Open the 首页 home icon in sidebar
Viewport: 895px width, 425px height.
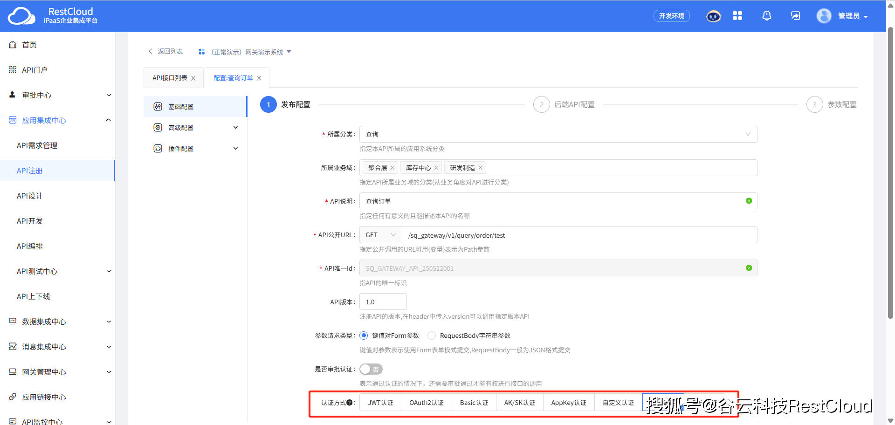pos(13,44)
